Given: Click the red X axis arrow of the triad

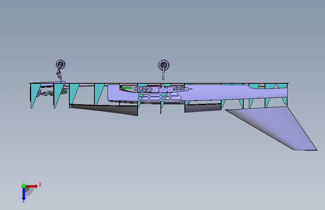Looking at the screenshot, I should click(31, 186).
